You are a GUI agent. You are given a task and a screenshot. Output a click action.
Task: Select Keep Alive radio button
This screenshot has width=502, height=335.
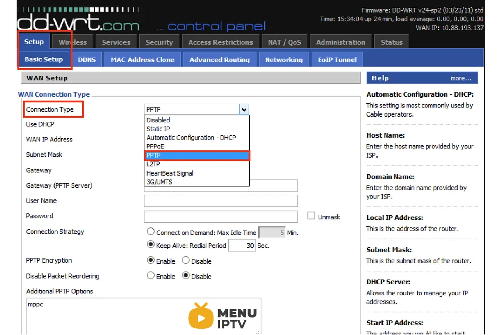tap(150, 245)
